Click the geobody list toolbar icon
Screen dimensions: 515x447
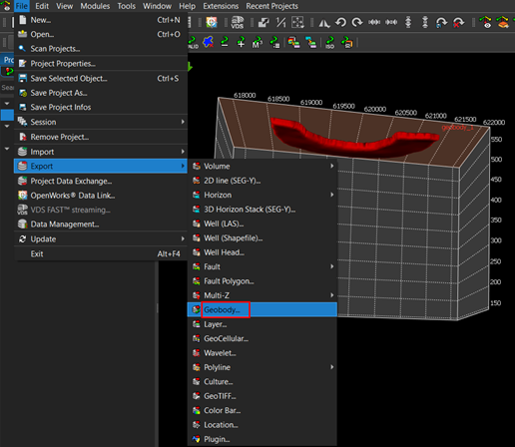click(274, 42)
